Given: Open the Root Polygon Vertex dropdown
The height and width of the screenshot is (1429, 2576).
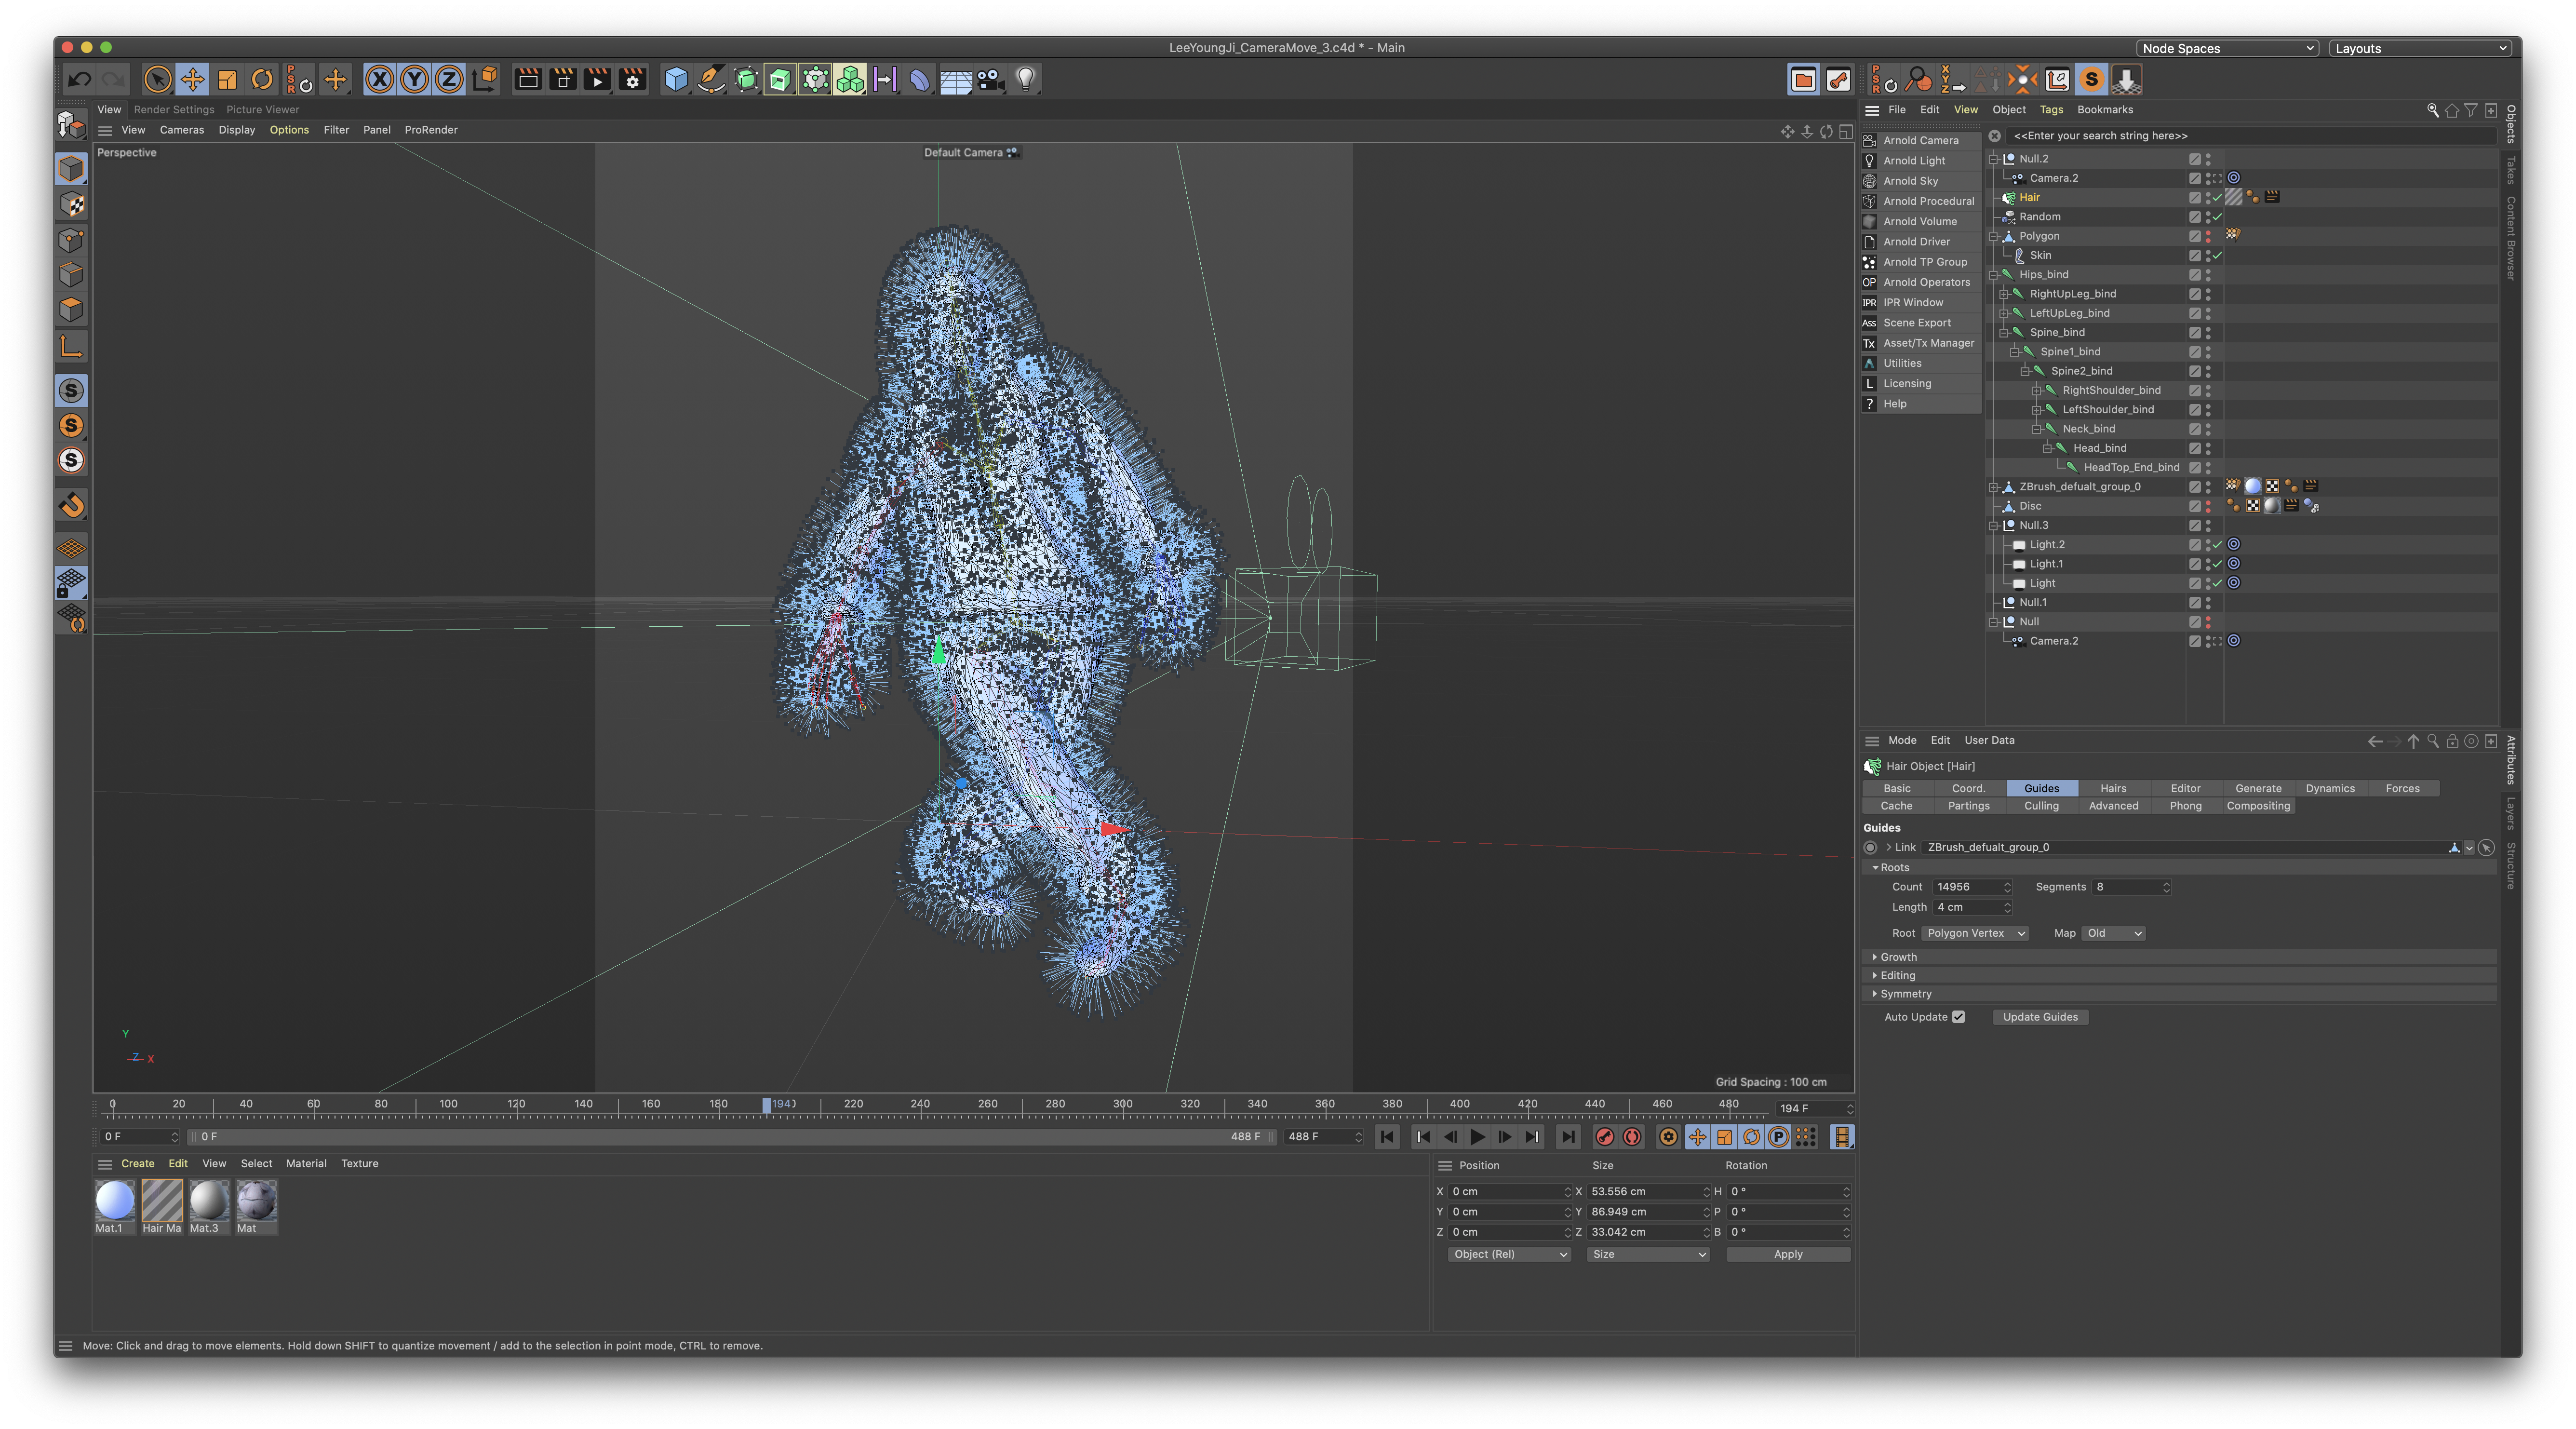Looking at the screenshot, I should click(x=1974, y=933).
